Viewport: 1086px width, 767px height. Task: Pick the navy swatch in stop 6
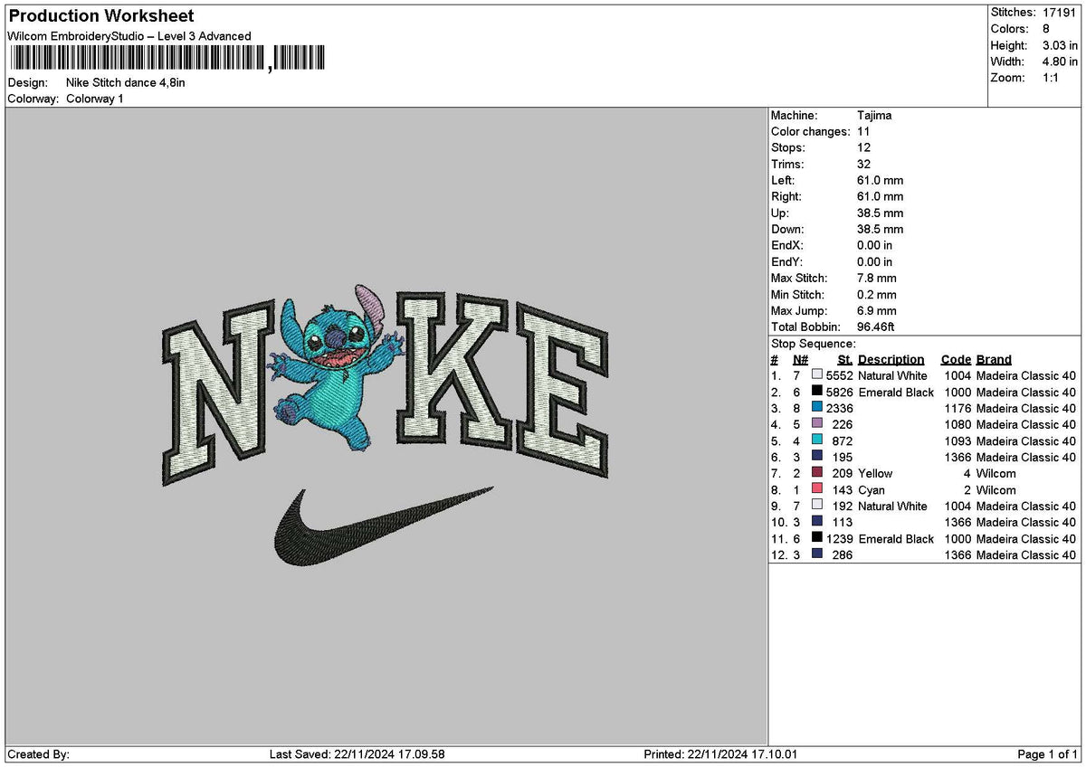click(817, 457)
